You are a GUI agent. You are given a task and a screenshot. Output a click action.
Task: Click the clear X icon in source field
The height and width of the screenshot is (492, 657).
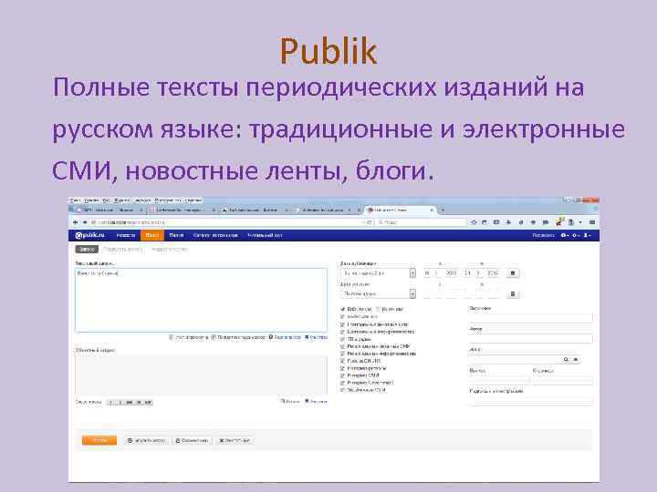pyautogui.click(x=576, y=359)
